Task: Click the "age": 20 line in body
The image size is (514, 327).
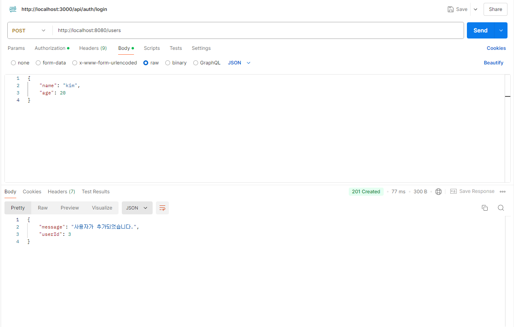Action: click(52, 93)
